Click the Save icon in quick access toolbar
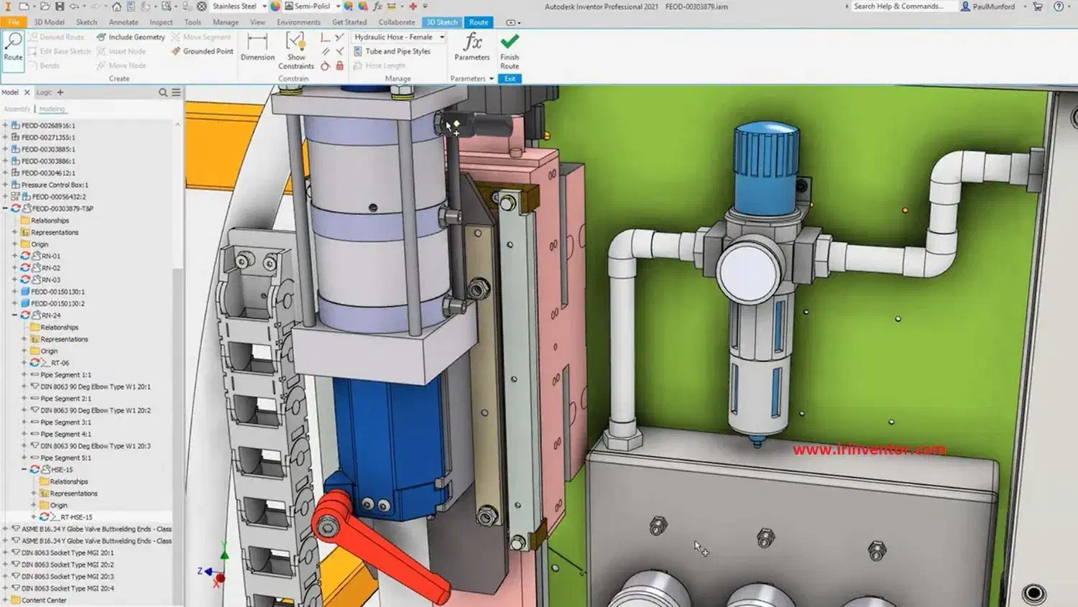This screenshot has height=607, width=1078. point(60,6)
